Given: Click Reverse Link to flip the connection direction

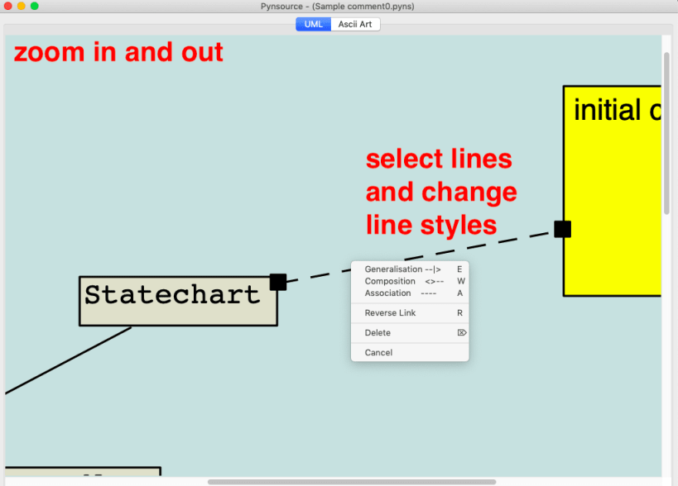Looking at the screenshot, I should [x=389, y=312].
